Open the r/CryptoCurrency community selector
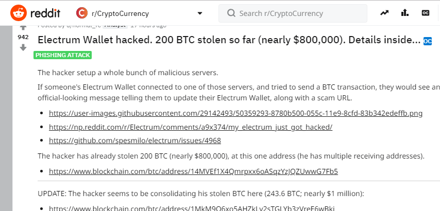The image size is (440, 211). (x=140, y=13)
